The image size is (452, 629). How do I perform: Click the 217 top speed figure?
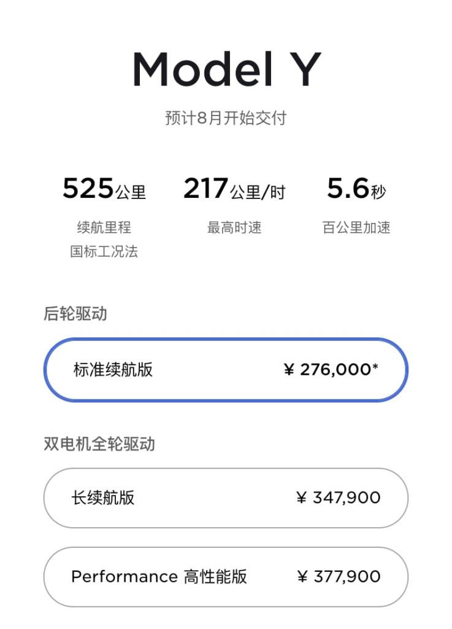[x=206, y=189]
